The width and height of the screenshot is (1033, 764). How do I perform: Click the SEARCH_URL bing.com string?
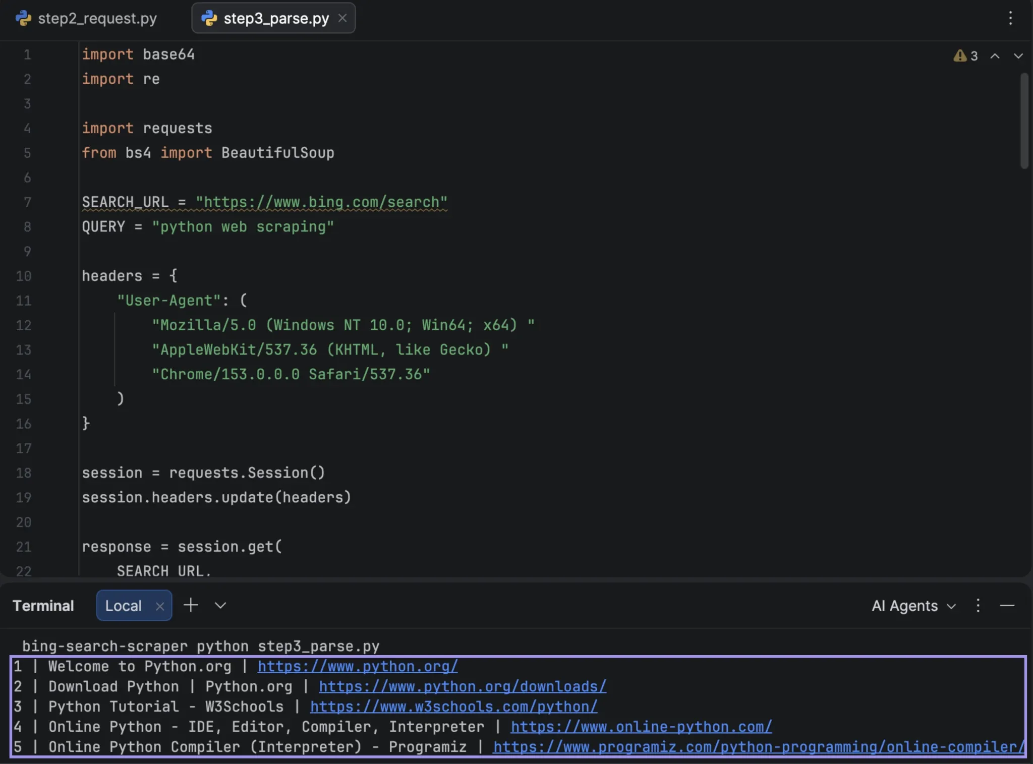pos(321,202)
